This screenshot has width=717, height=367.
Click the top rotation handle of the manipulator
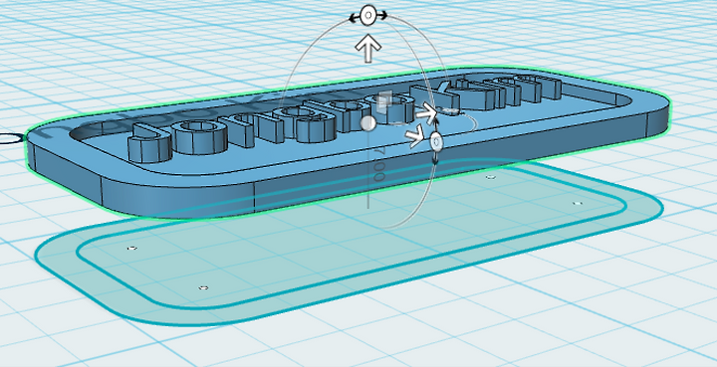[x=368, y=16]
